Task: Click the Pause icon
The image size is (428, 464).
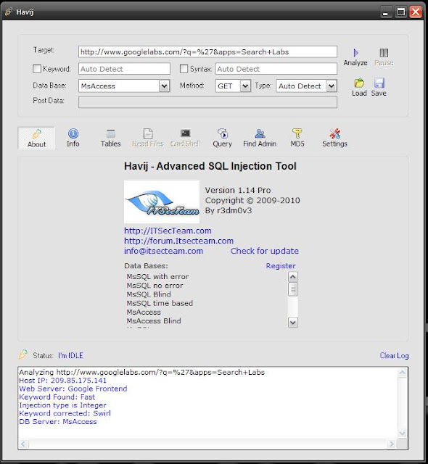Action: point(384,53)
